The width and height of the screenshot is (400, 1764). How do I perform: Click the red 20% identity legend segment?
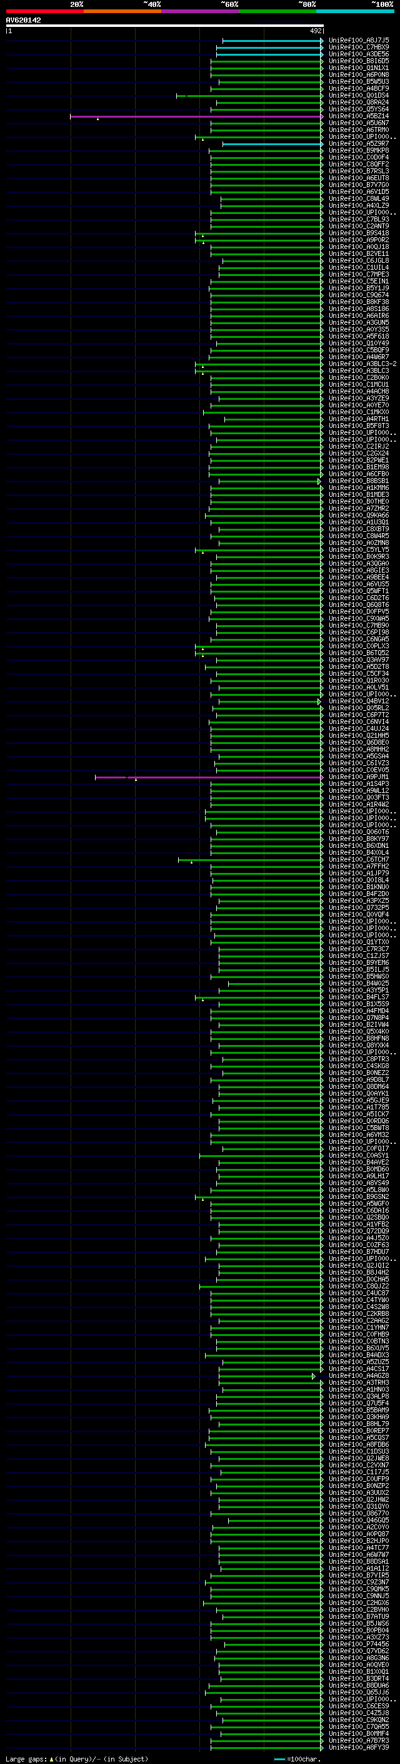(44, 11)
